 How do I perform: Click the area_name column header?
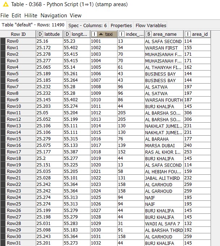pyautogui.click(x=164, y=34)
